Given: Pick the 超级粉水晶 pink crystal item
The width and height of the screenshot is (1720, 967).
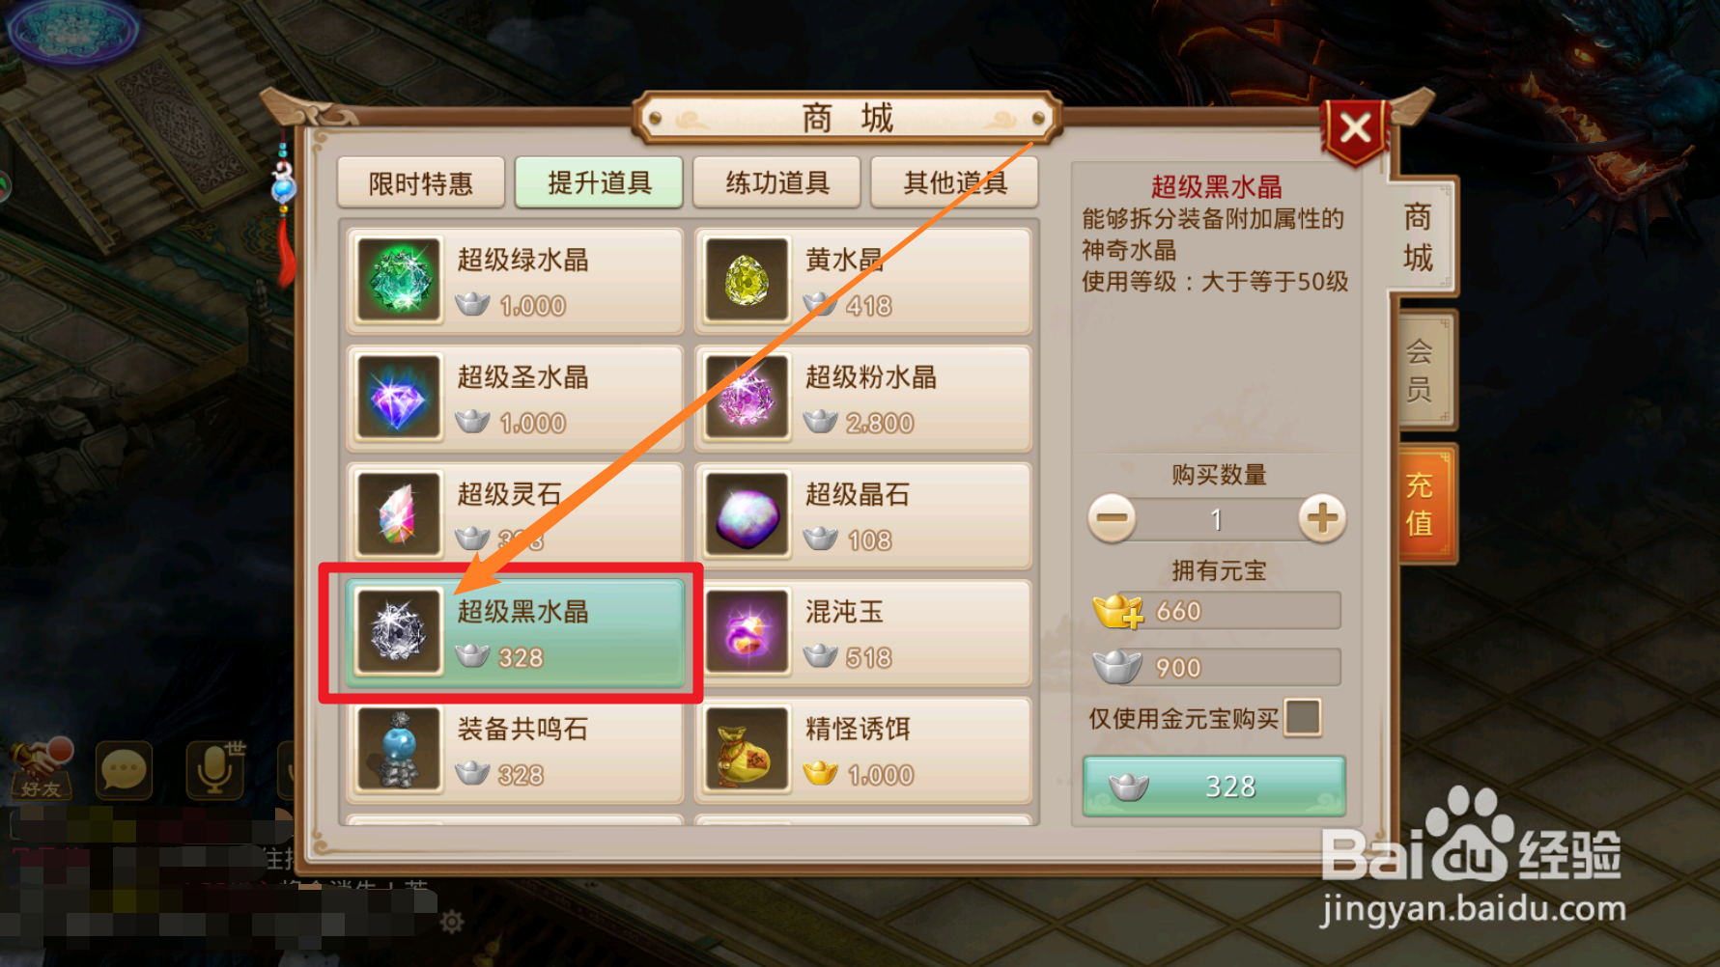Looking at the screenshot, I should click(863, 398).
